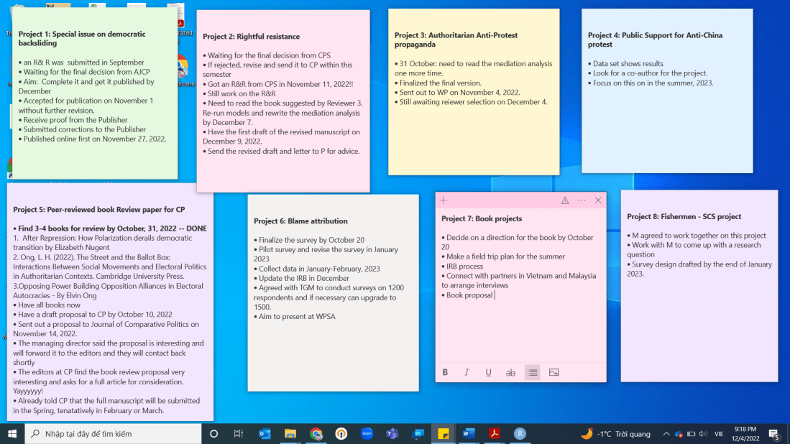
Task: Open Task View from the taskbar
Action: point(239,434)
